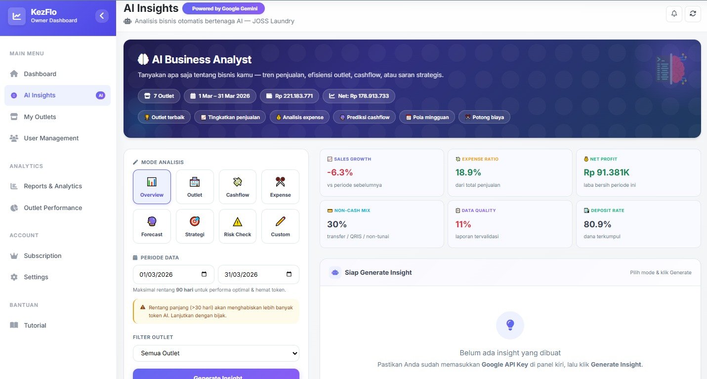707x379 pixels.
Task: Open the end date calendar picker
Action: pyautogui.click(x=289, y=274)
